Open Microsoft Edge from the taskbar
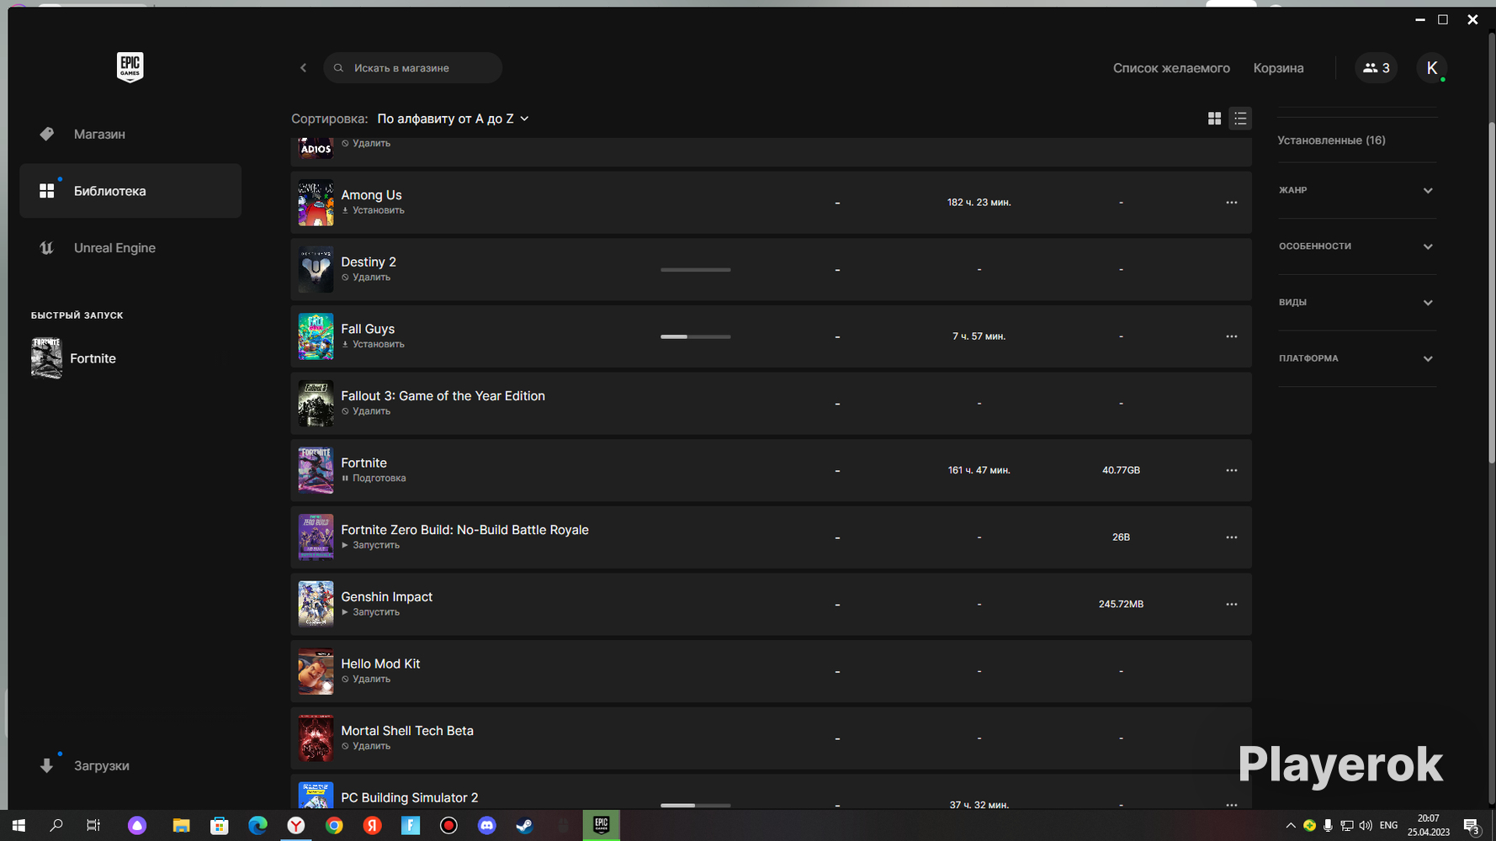Image resolution: width=1496 pixels, height=841 pixels. tap(257, 826)
